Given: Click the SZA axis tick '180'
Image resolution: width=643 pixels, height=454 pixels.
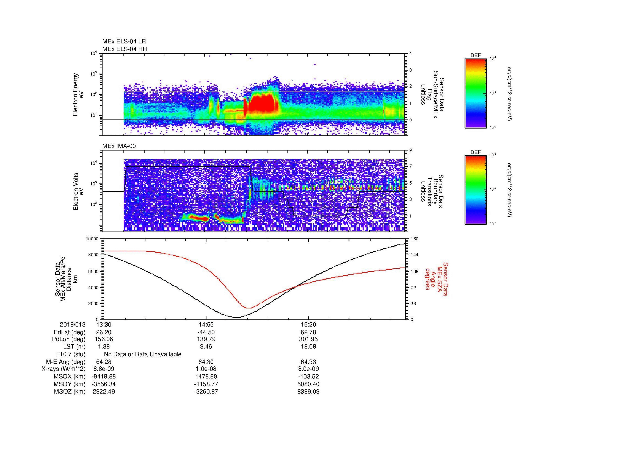Looking at the screenshot, I should (x=415, y=239).
